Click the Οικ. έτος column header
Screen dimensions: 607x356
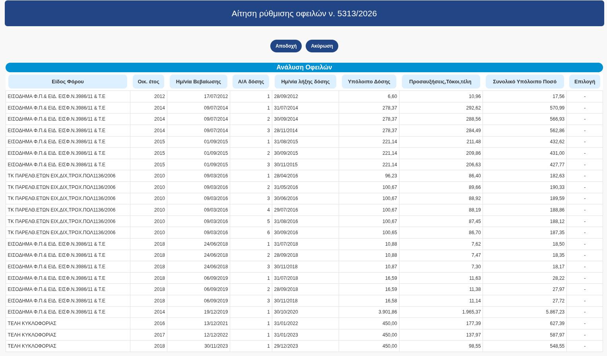(148, 81)
